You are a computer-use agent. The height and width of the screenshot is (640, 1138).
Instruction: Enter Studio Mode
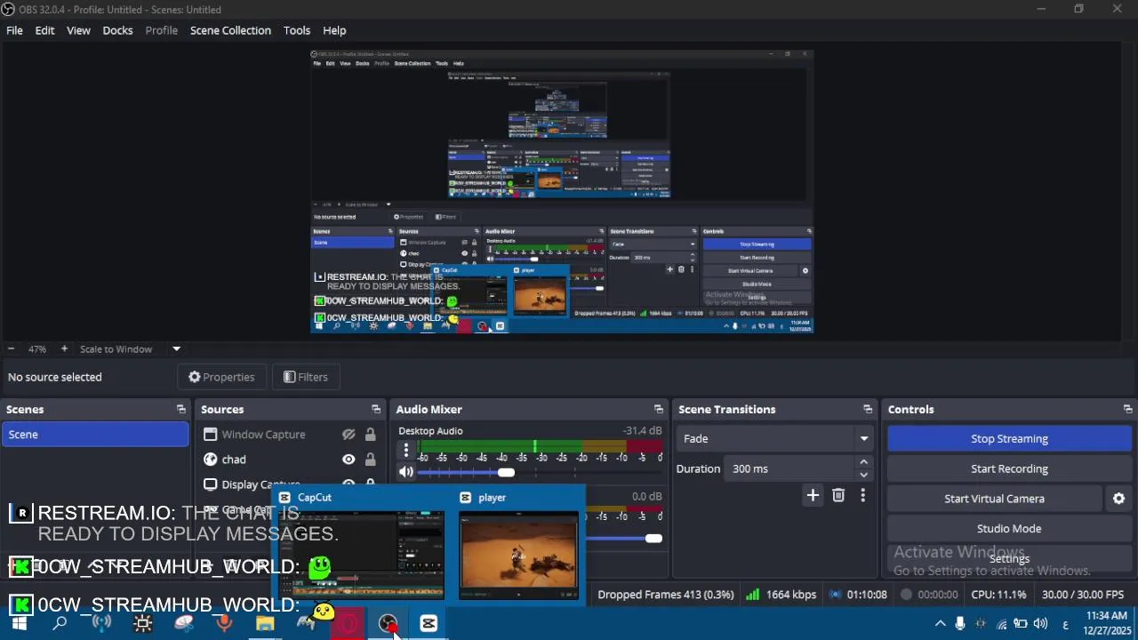click(x=1009, y=528)
